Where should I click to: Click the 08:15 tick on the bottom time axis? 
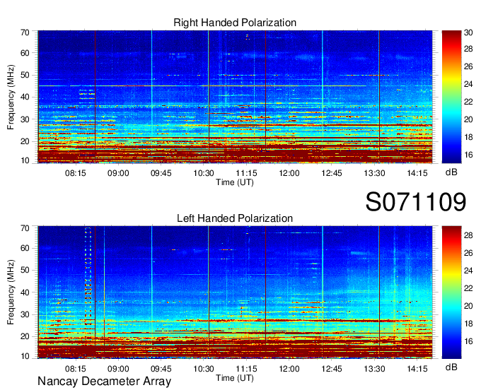76,369
